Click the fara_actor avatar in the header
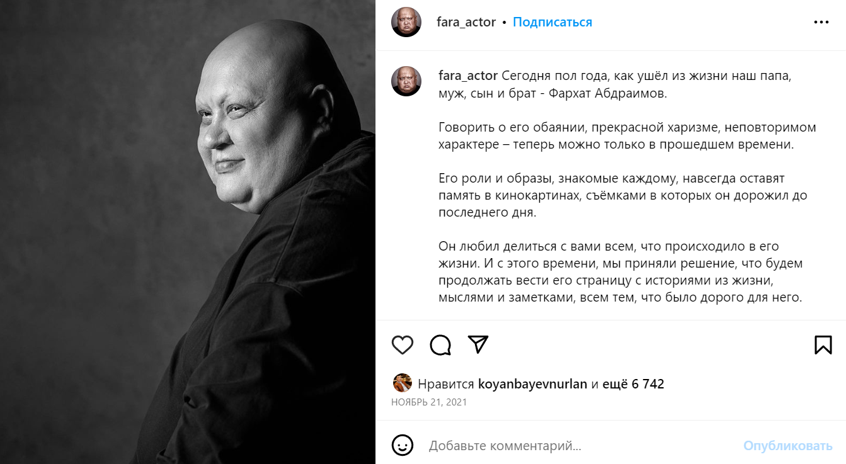The image size is (846, 464). [x=406, y=22]
